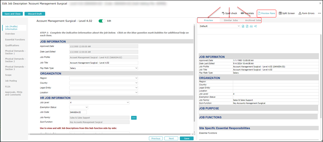Open Physical Demands - Section 1
The width and height of the screenshot is (323, 142).
pos(15,52)
